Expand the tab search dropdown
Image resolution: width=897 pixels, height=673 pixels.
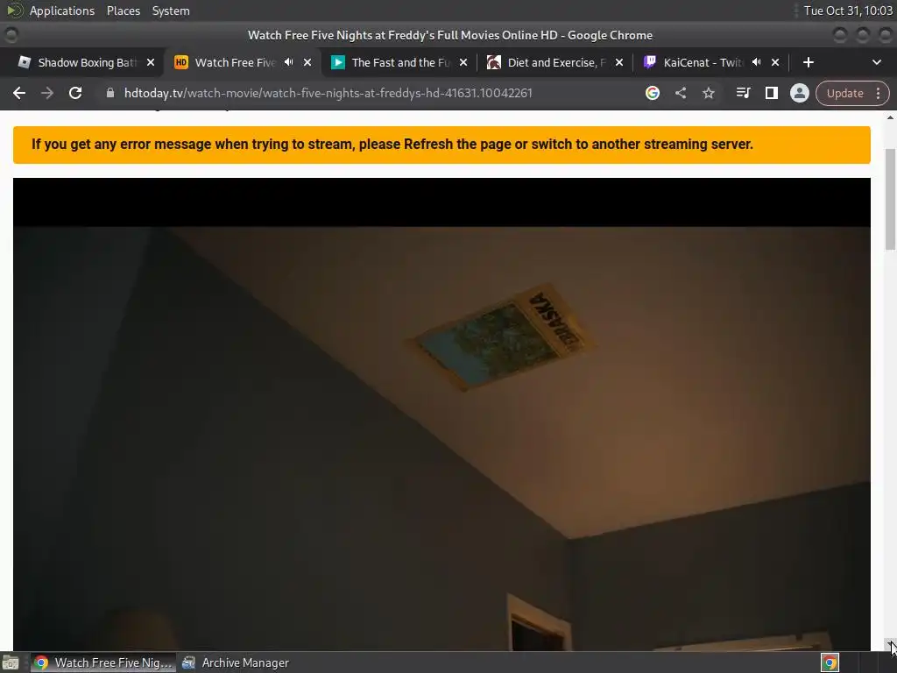click(876, 62)
